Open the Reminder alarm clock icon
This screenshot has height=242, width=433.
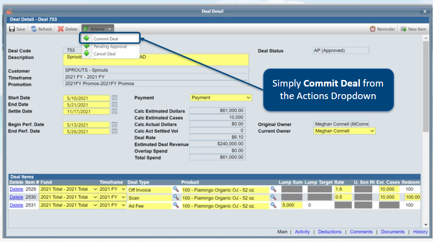(373, 29)
